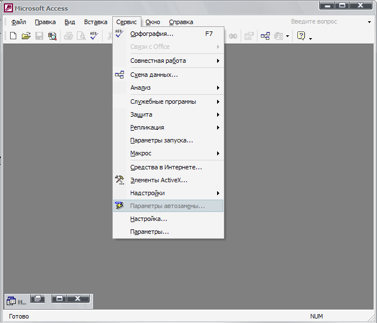This screenshot has height=323, width=377.
Task: Click the Готово status bar text
Action: pyautogui.click(x=19, y=316)
